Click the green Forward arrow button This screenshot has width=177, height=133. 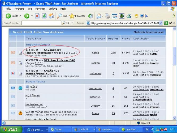(27, 16)
